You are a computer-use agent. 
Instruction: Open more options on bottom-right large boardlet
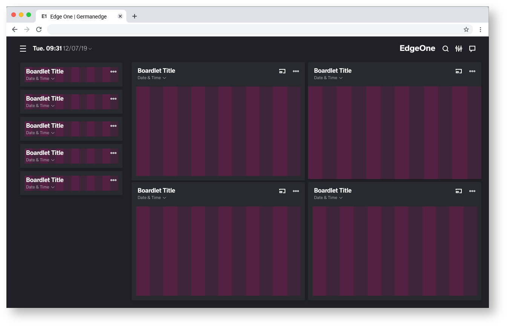click(472, 191)
